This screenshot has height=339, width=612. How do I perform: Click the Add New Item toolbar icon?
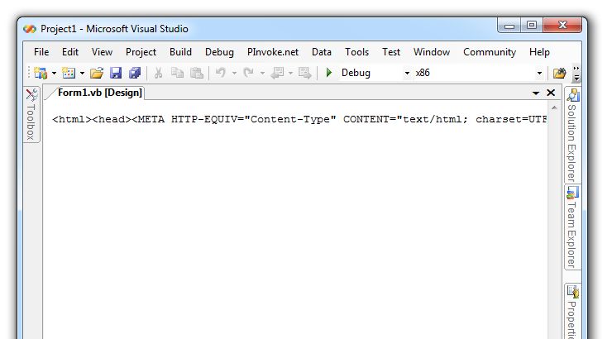(69, 73)
